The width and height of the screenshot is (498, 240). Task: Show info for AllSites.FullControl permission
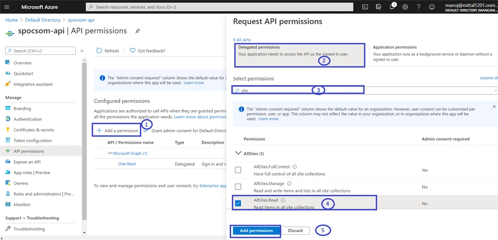(x=294, y=167)
